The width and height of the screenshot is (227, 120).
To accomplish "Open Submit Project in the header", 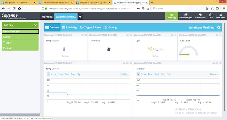I will click(x=186, y=16).
